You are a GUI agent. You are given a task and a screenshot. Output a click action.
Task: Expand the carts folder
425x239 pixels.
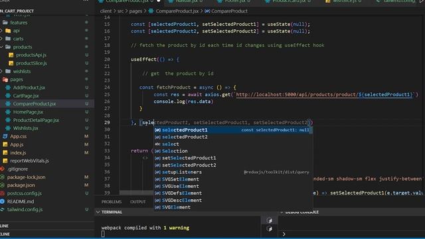point(18,39)
